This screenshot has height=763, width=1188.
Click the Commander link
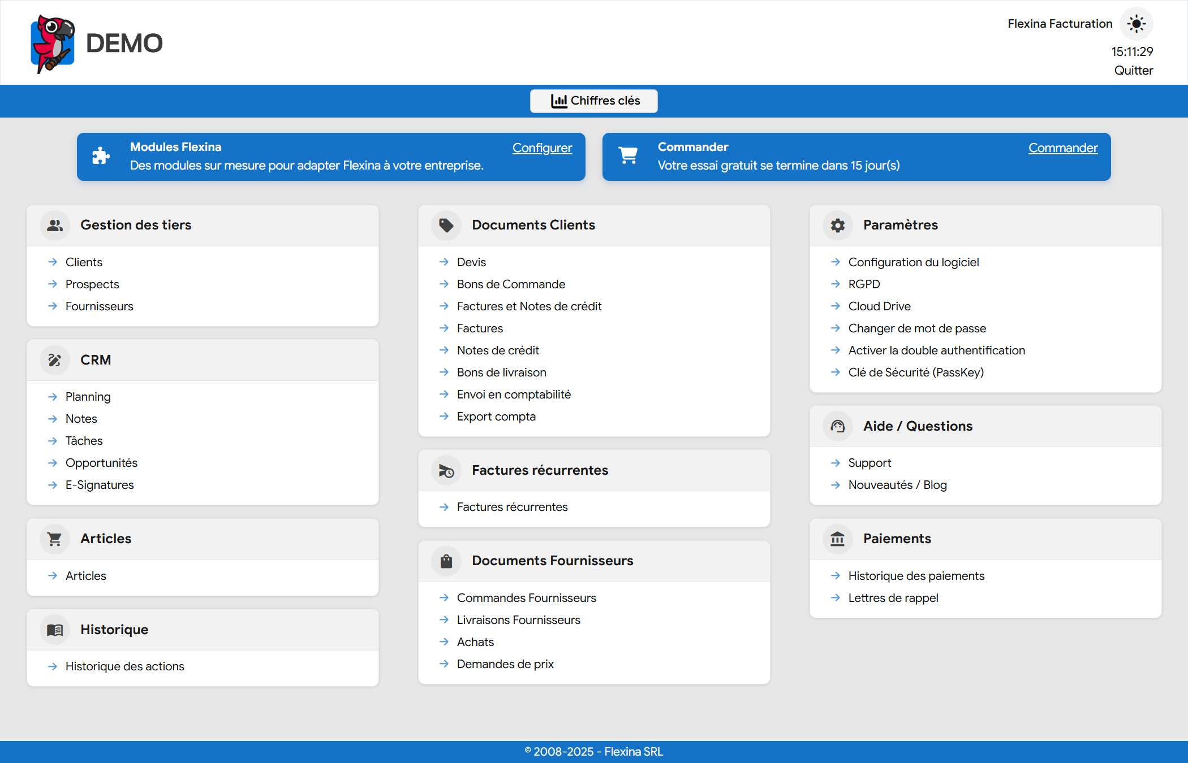(1063, 148)
